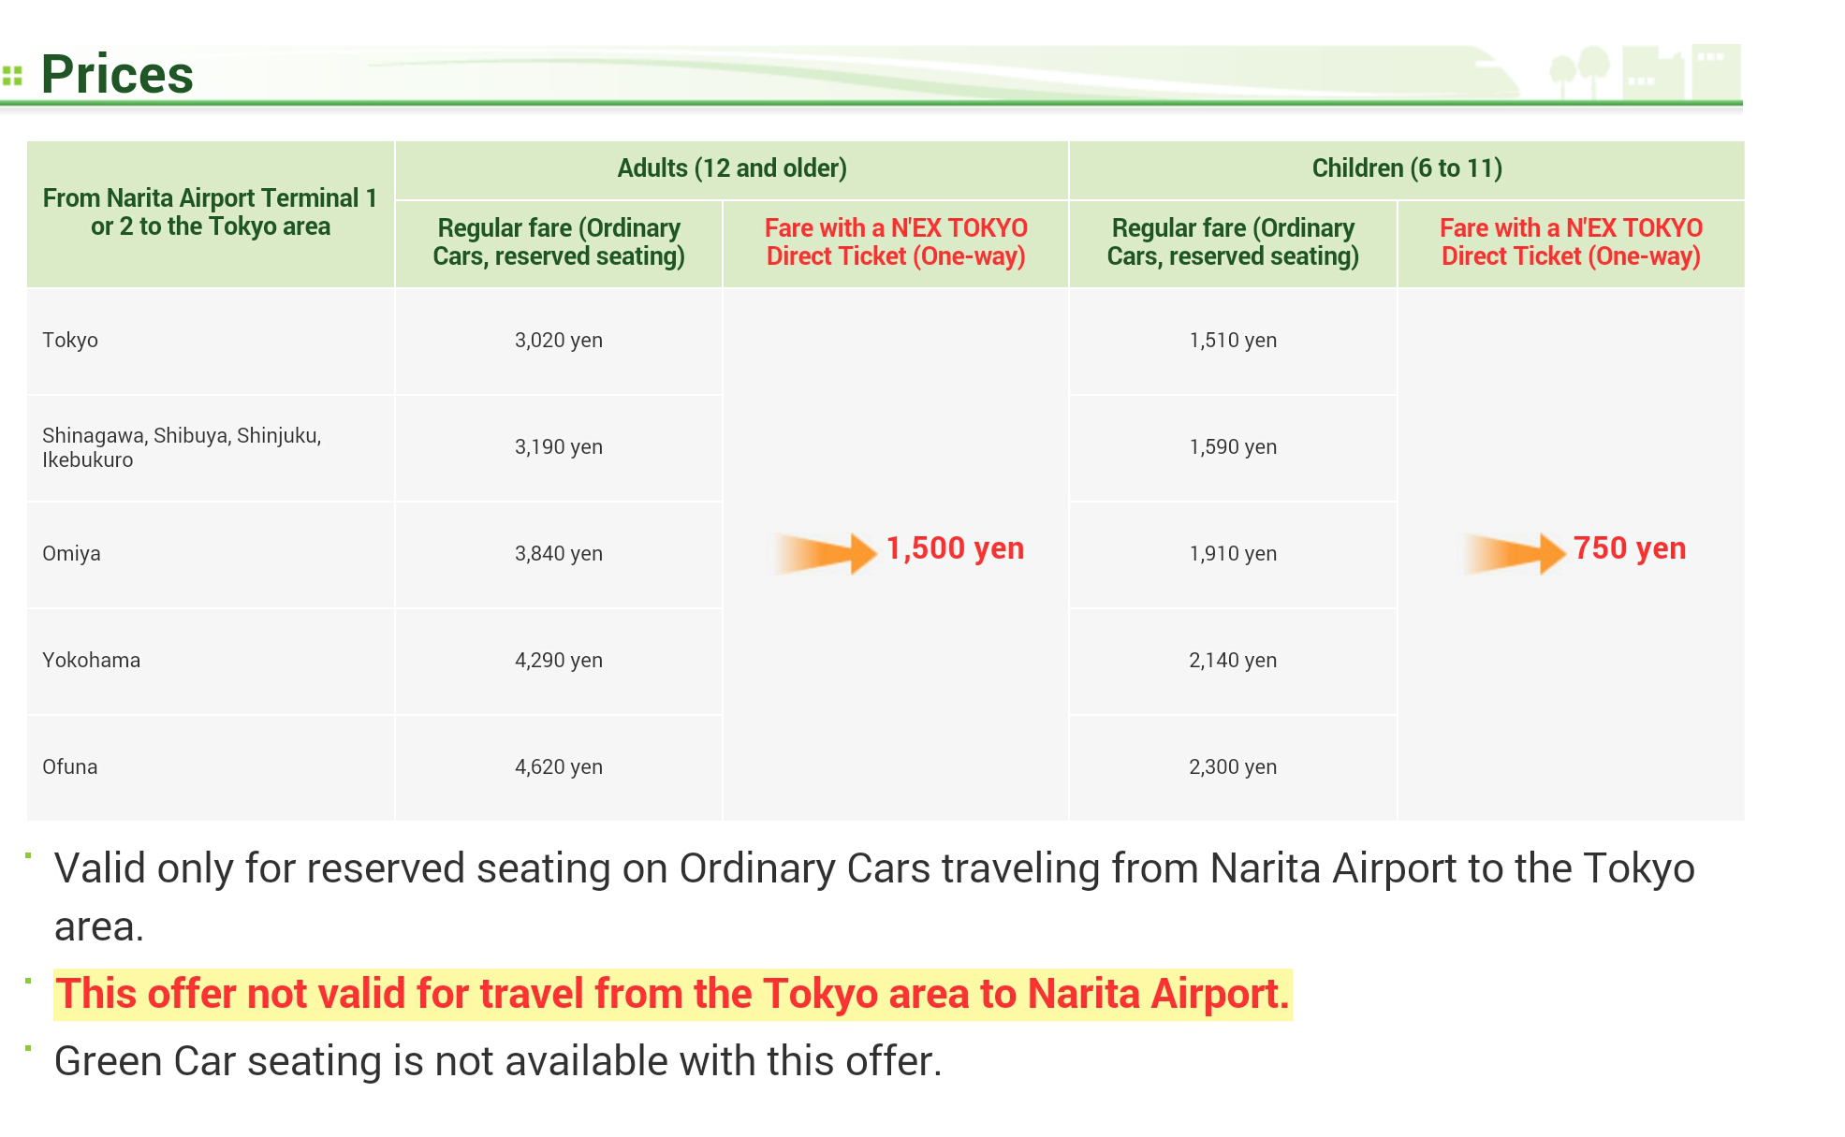
Task: Click the Yokohama destination row label
Action: click(91, 661)
